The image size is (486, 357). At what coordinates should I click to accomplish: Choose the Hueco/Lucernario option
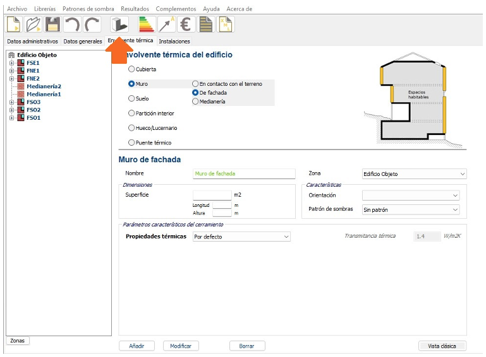pos(132,128)
